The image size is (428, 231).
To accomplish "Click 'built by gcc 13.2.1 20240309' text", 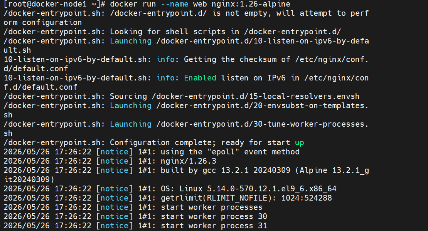I will tap(226, 171).
